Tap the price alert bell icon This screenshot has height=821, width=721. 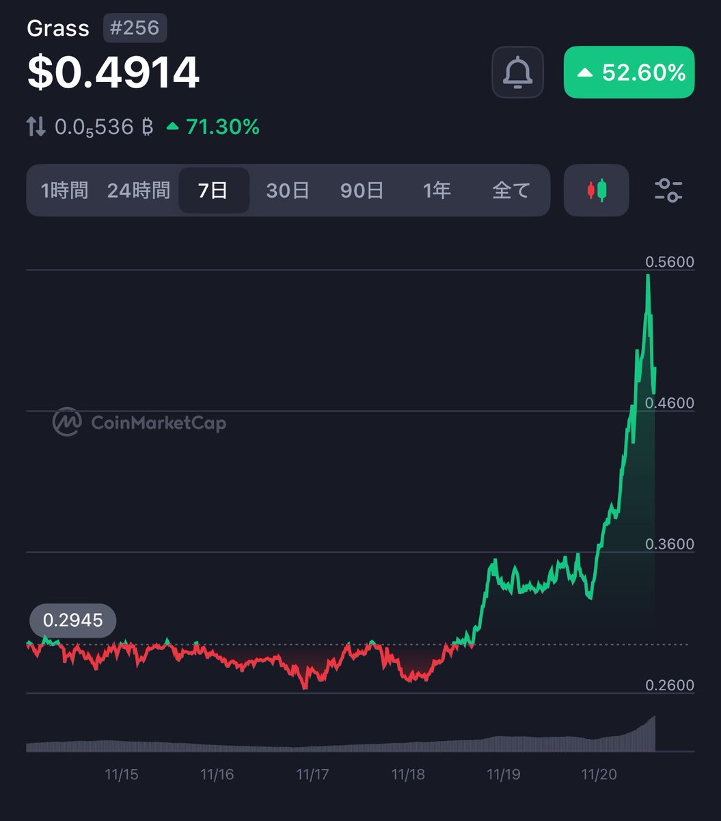(x=517, y=72)
